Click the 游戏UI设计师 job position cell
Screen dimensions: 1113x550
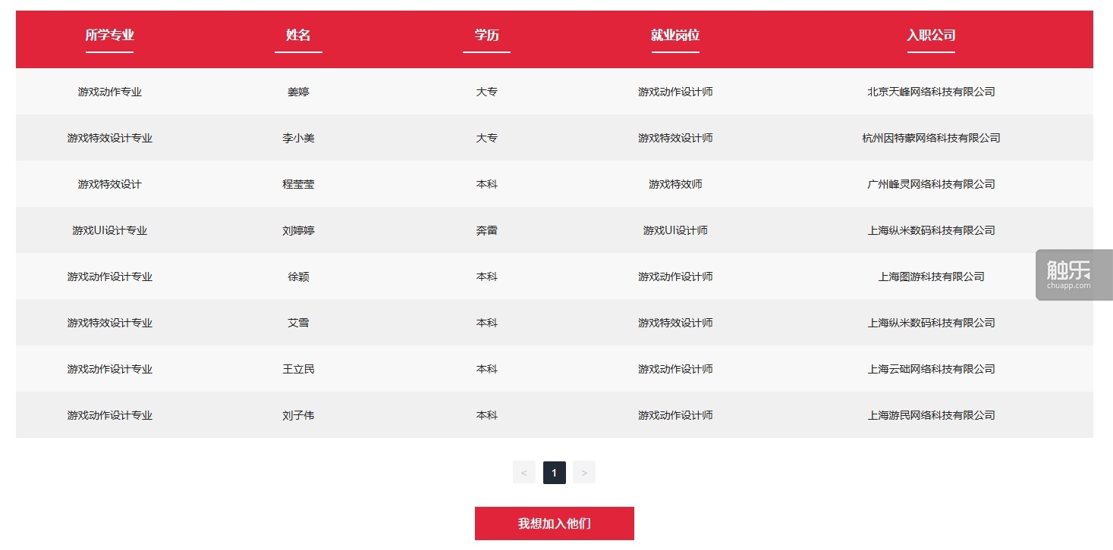[x=674, y=230]
